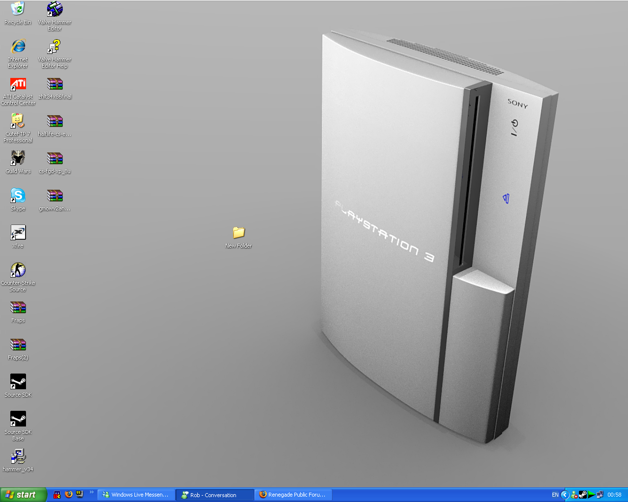Select the New Folder on the desktop
Screen dimensions: 628x502
[x=238, y=233]
